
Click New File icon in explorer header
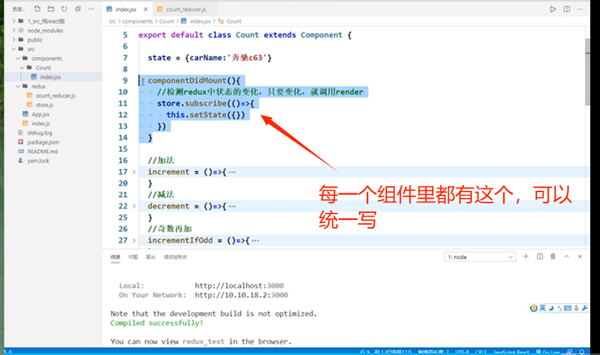click(x=37, y=9)
